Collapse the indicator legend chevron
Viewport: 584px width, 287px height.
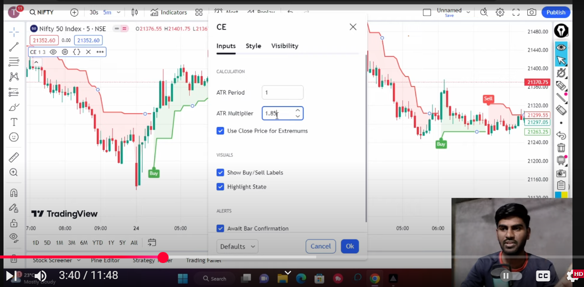click(x=36, y=62)
